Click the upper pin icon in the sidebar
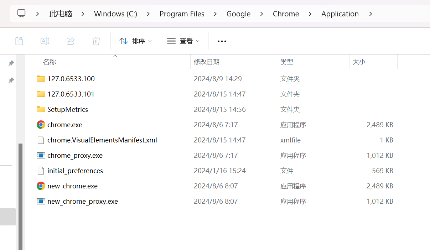This screenshot has height=250, width=430. (x=11, y=63)
